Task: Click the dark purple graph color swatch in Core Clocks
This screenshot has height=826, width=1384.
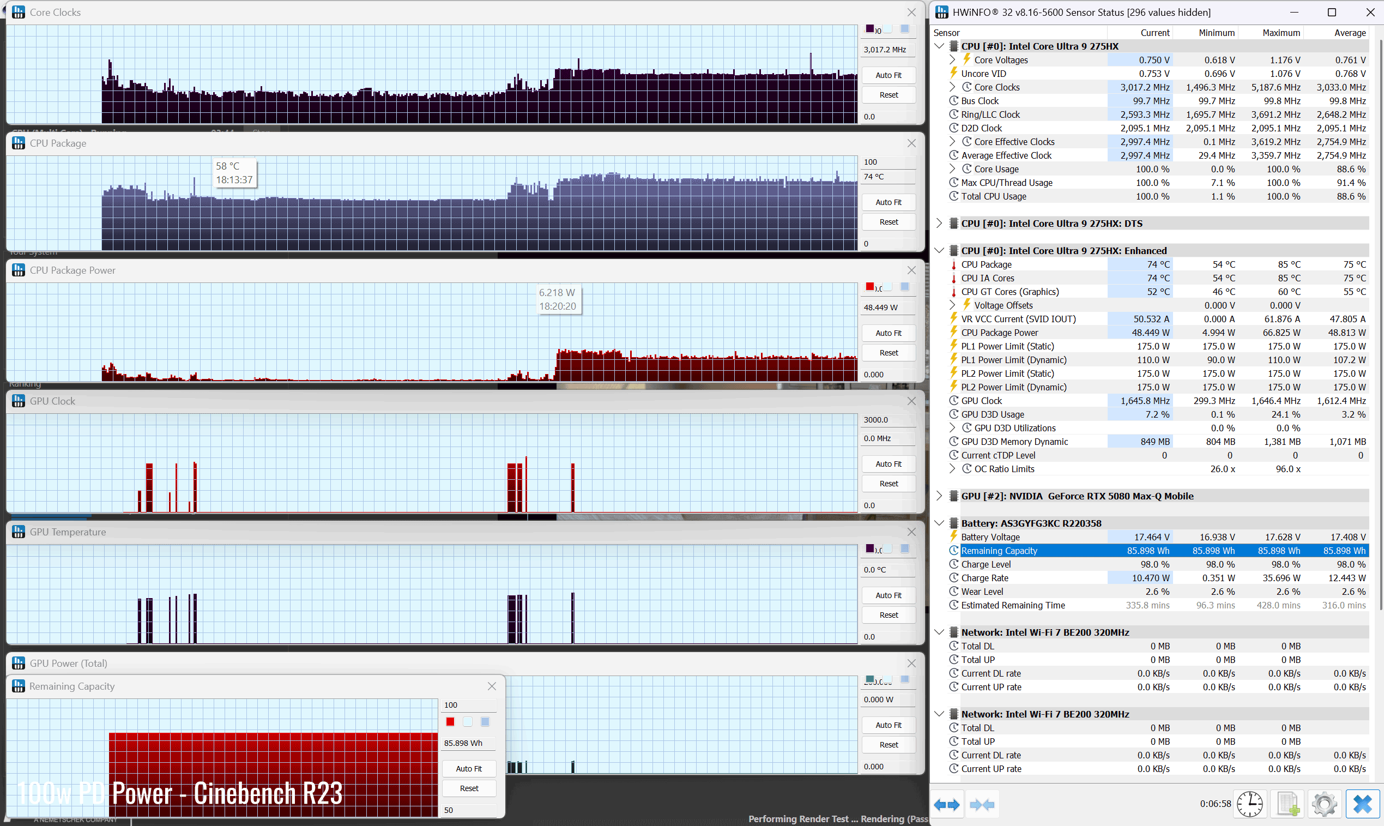Action: tap(870, 28)
